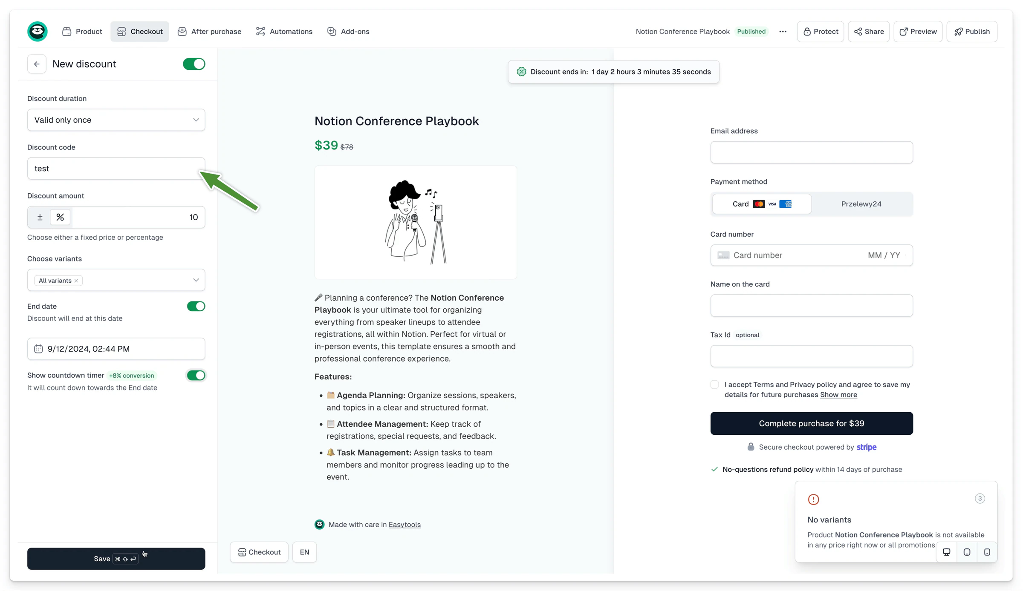This screenshot has width=1023, height=591.
Task: Open the Automations tab
Action: click(284, 32)
